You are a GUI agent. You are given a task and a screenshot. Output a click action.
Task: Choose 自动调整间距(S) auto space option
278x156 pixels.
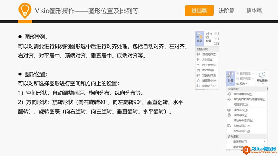[247, 94]
